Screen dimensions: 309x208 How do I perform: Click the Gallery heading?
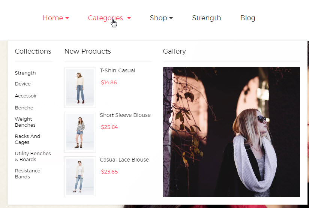pyautogui.click(x=174, y=51)
